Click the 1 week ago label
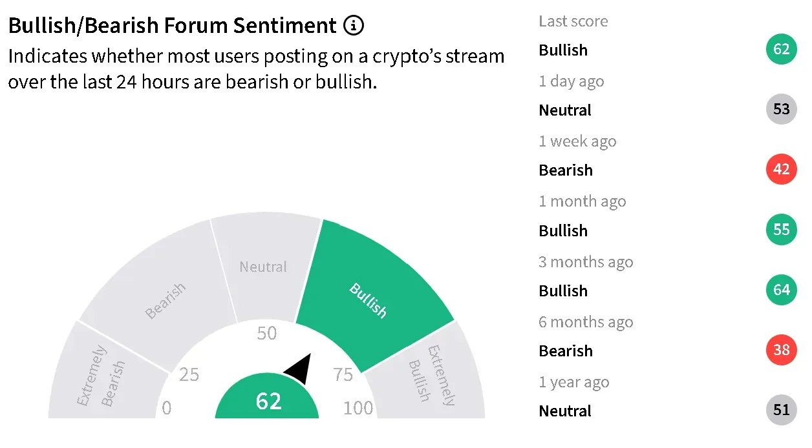Screen dimensions: 812x448 click(x=577, y=141)
